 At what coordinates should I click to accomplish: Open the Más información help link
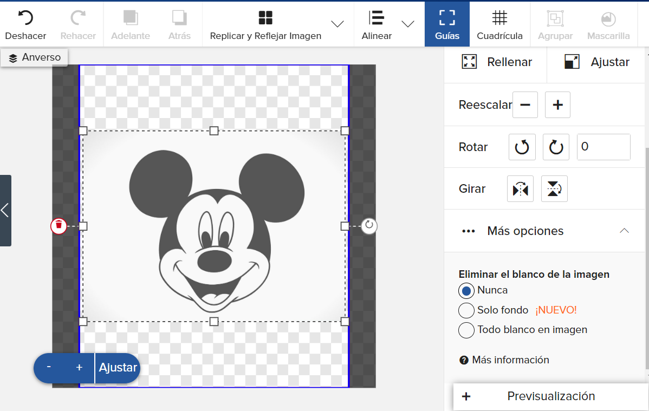510,360
